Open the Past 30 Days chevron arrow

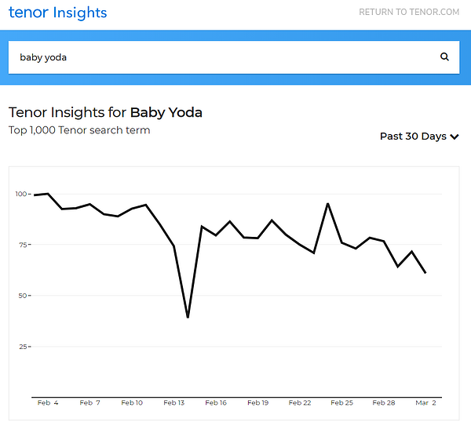click(x=454, y=136)
